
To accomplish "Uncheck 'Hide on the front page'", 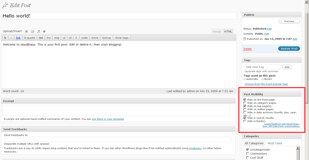I will pos(245,100).
